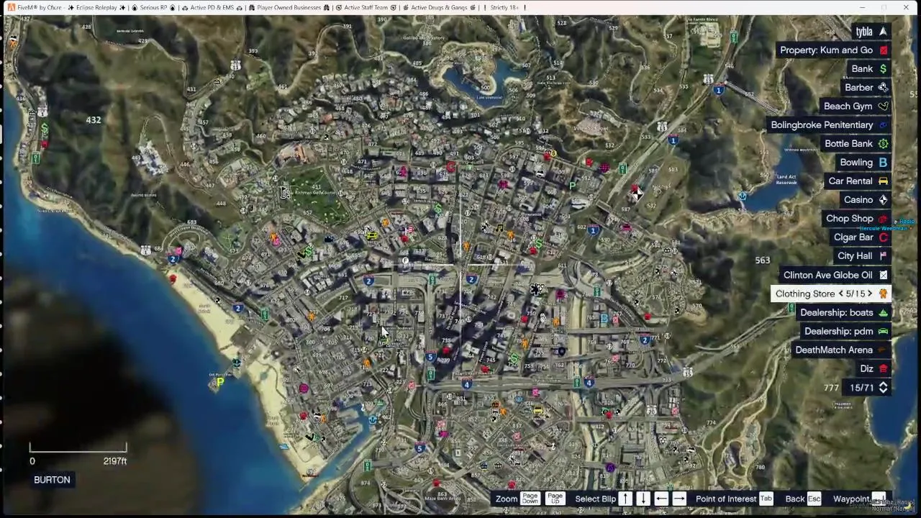921x518 pixels.
Task: Click the Zoom prompt label
Action: tap(507, 499)
